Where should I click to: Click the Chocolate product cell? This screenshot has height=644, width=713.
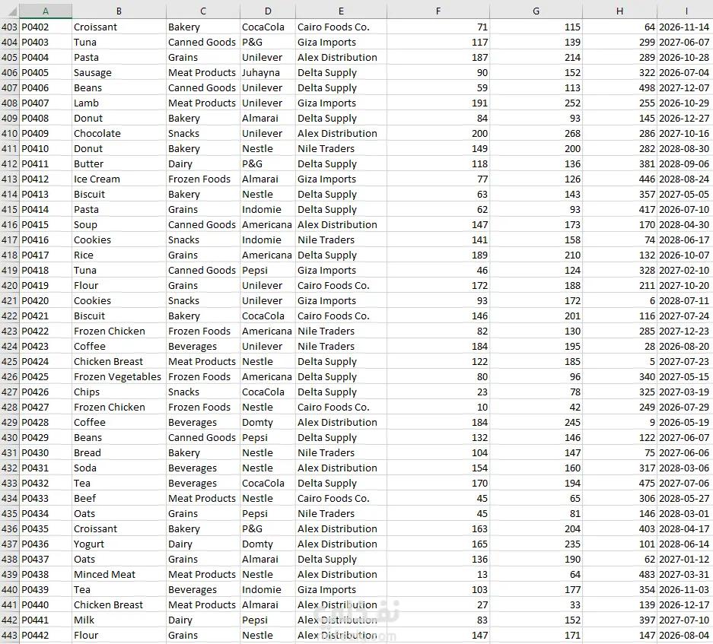click(x=119, y=133)
